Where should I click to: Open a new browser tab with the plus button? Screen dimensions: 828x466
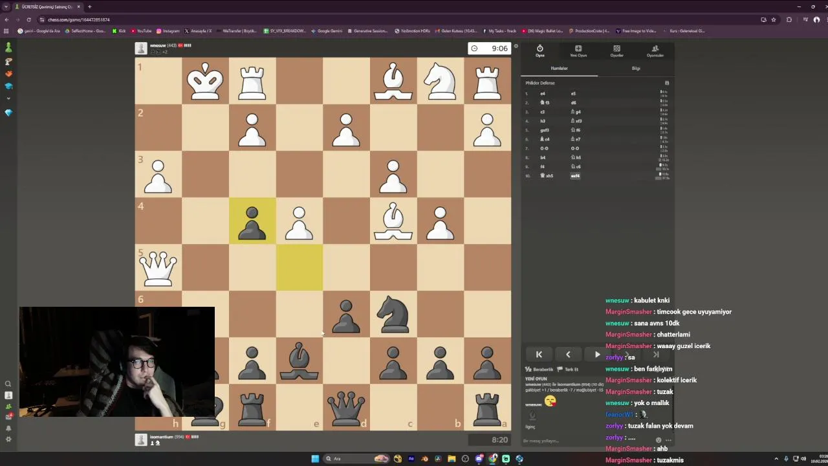89,6
